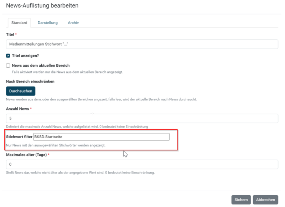The image size is (285, 207).
Task: Click the 'Nach Bereich einschränken' heading
Action: point(30,82)
